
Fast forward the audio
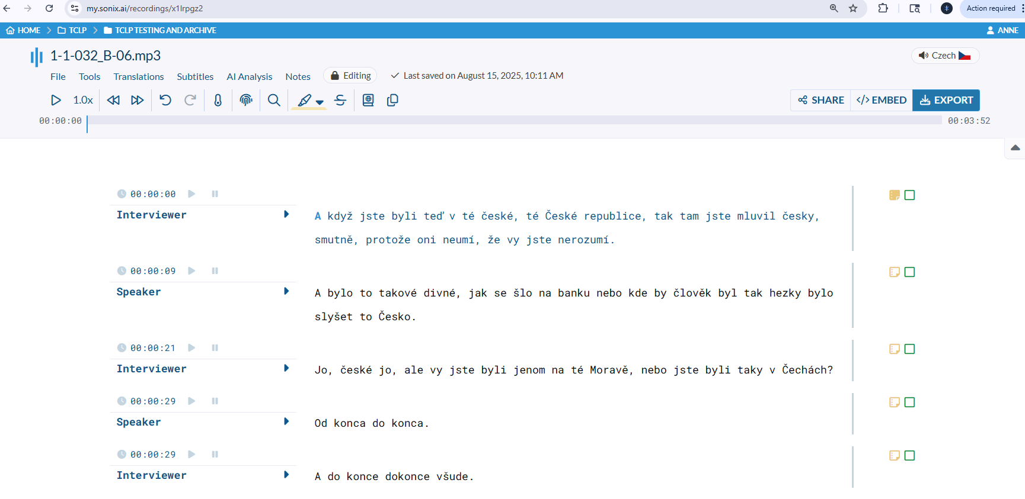coord(138,100)
